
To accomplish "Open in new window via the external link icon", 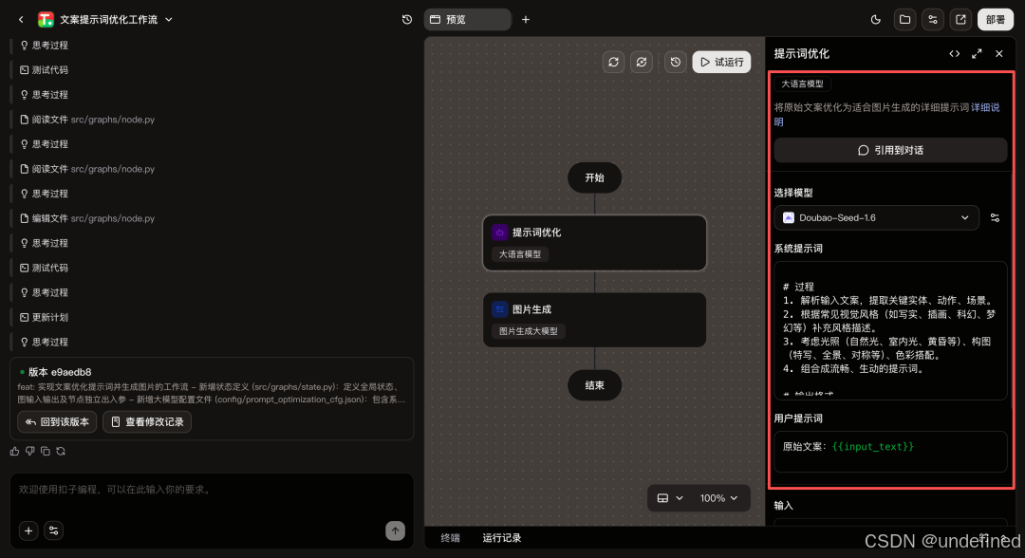I will coord(960,20).
